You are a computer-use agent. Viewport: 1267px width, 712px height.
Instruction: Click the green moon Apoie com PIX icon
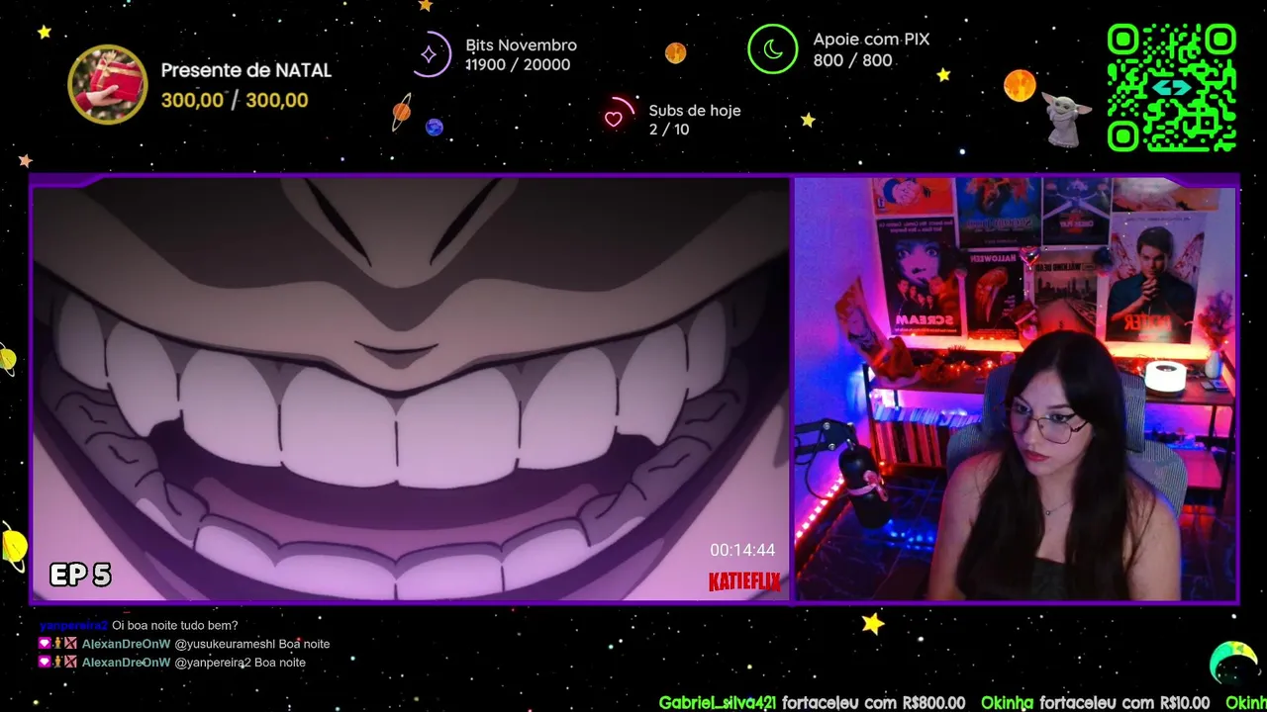click(x=772, y=49)
